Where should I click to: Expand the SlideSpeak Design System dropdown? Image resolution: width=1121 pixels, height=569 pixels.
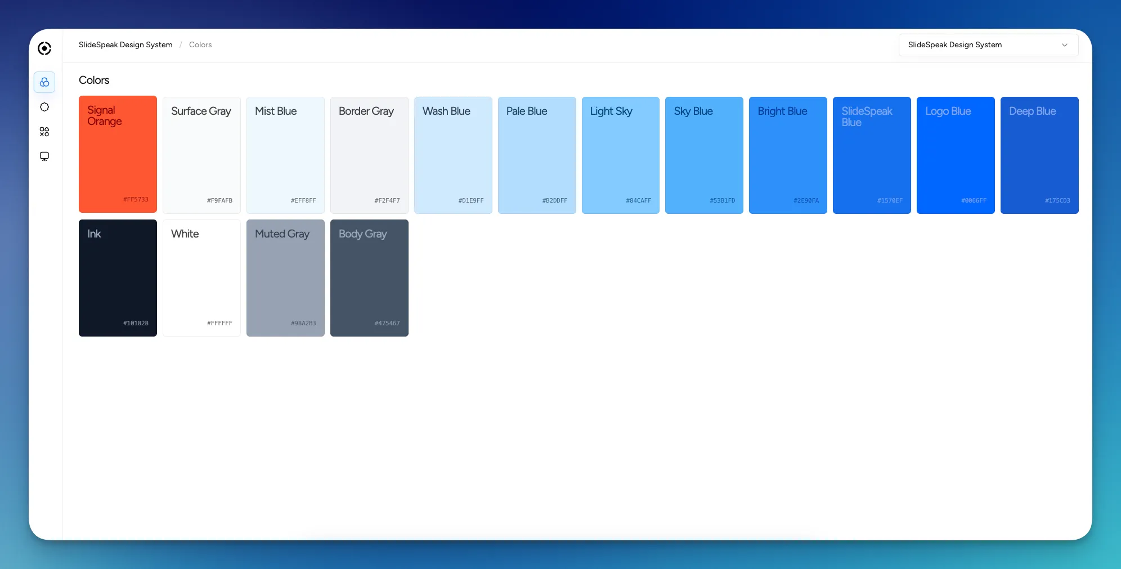tap(988, 45)
